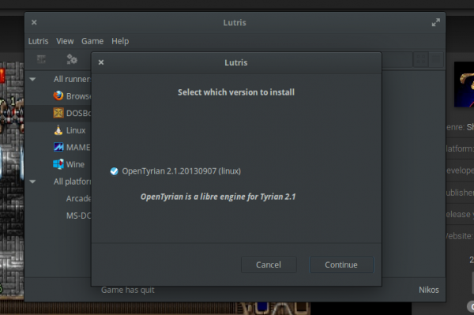
Task: Select the Arcade platform item
Action: [78, 198]
